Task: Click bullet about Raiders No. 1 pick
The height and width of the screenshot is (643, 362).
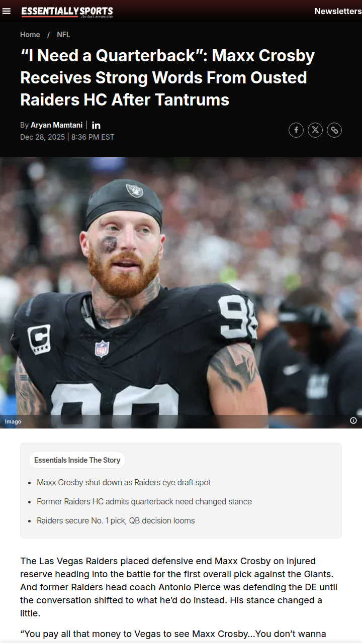Action: [x=116, y=520]
